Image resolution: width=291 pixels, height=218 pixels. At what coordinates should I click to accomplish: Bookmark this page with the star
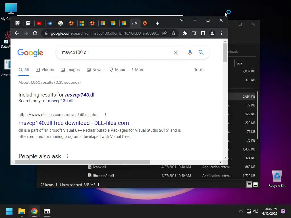174,33
